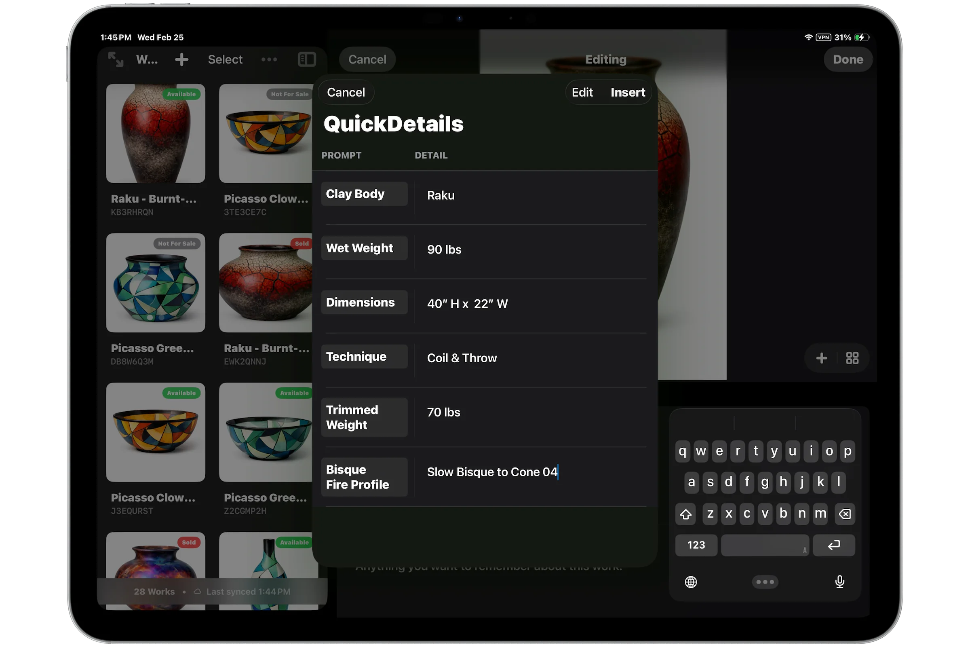This screenshot has height=647, width=970.
Task: Tap the Wi-Fi icon in status bar
Action: coord(808,38)
